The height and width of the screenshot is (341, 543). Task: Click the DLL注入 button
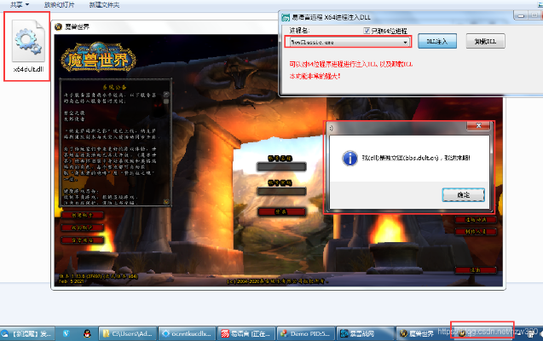coord(437,41)
